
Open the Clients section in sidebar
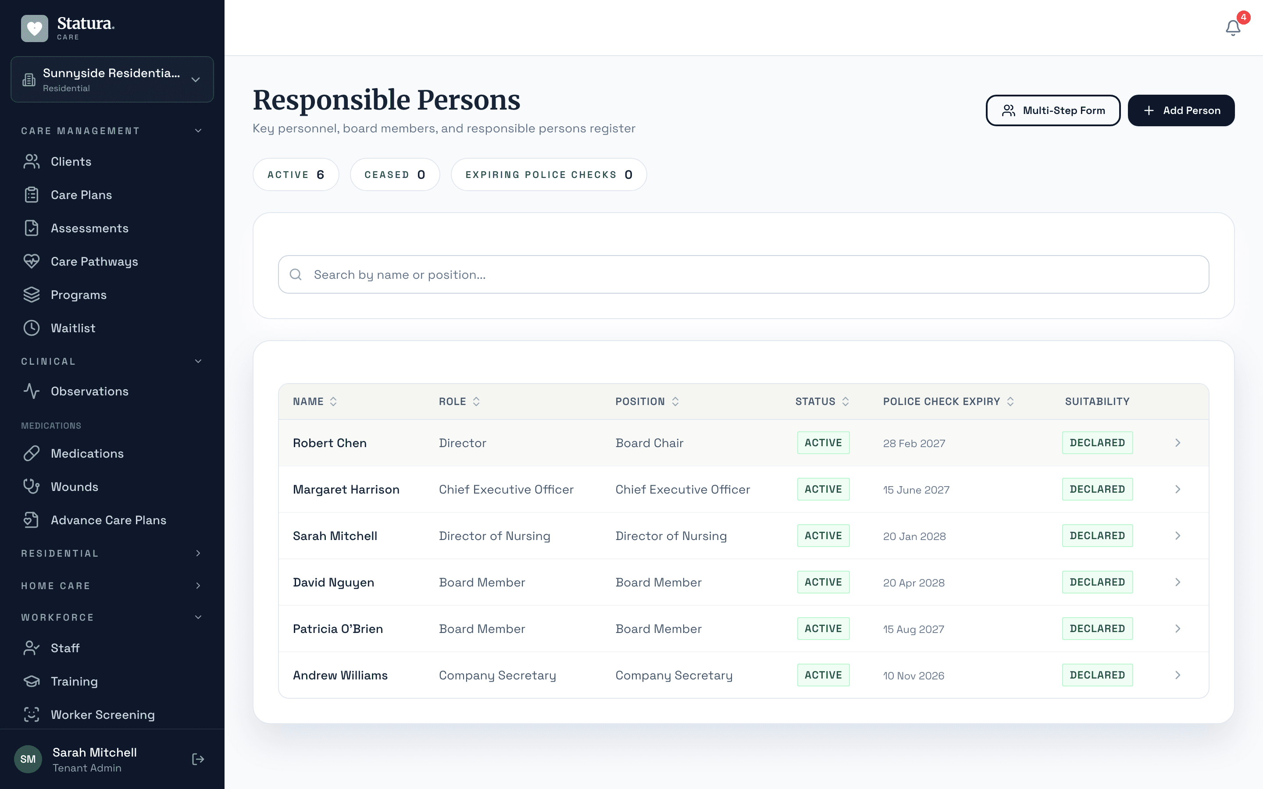coord(71,161)
